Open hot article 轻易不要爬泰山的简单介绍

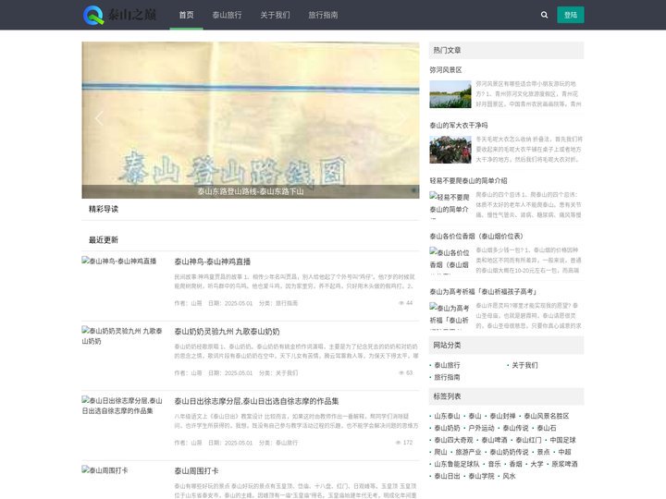[468, 181]
